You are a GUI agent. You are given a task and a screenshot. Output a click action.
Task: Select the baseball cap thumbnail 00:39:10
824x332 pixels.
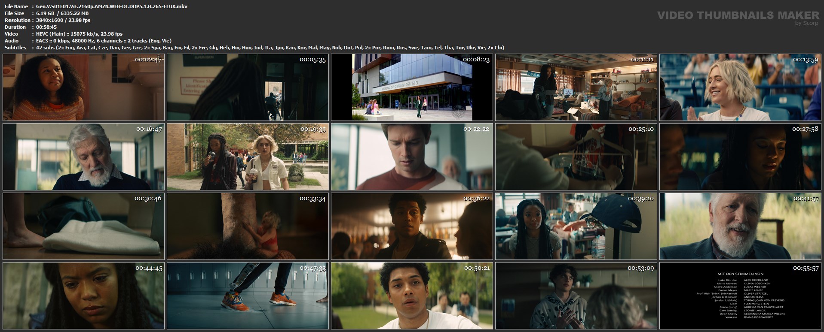pyautogui.click(x=576, y=226)
